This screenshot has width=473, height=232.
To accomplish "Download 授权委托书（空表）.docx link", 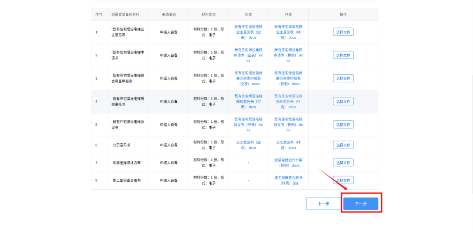I will (248, 101).
